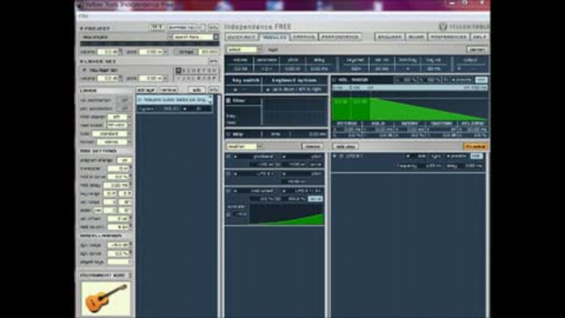
Task: Open the type dropdown set to standard
Action: tap(112, 134)
